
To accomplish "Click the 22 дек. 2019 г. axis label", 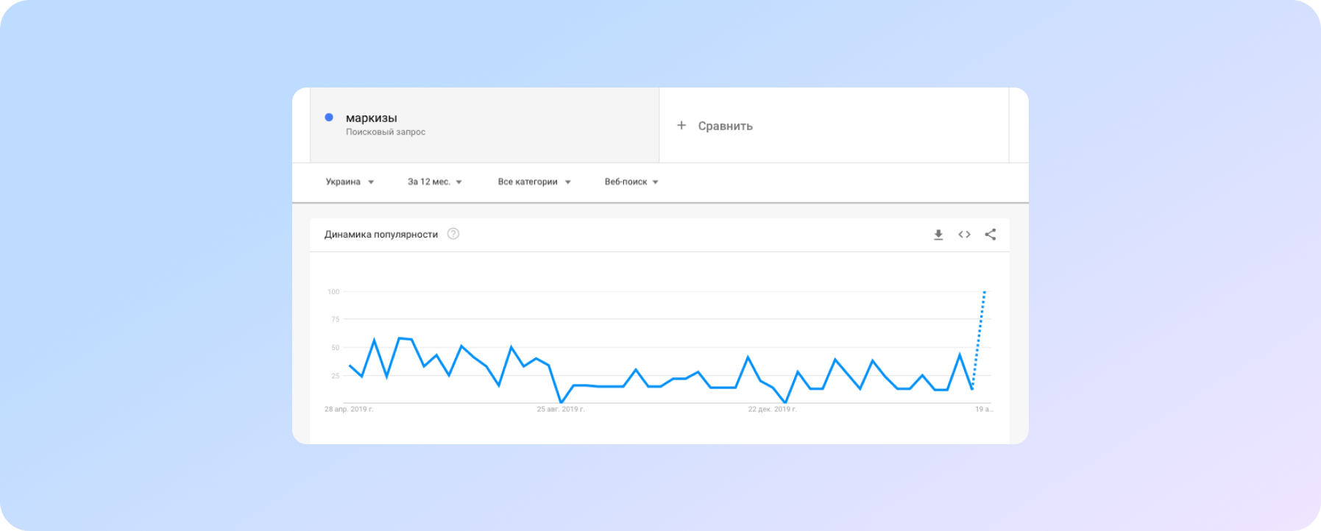I will [x=772, y=409].
